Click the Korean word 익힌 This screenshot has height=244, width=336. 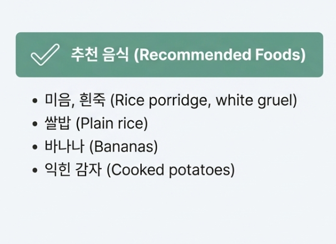tap(57, 170)
